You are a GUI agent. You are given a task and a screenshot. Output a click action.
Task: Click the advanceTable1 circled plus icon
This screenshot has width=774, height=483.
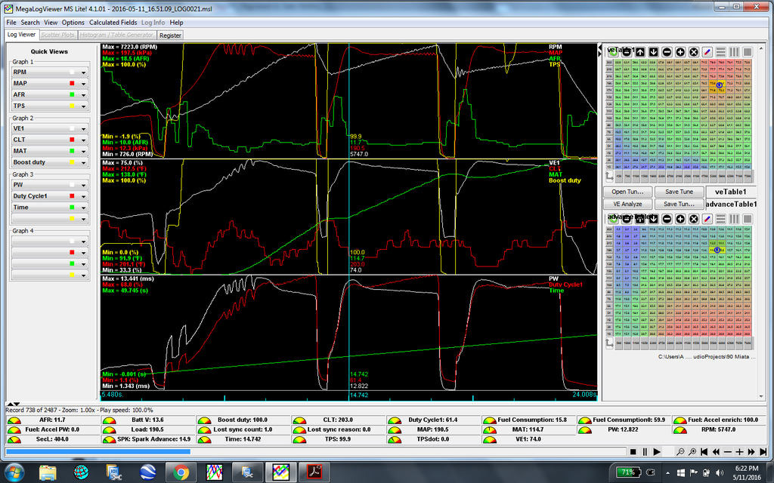(x=680, y=218)
